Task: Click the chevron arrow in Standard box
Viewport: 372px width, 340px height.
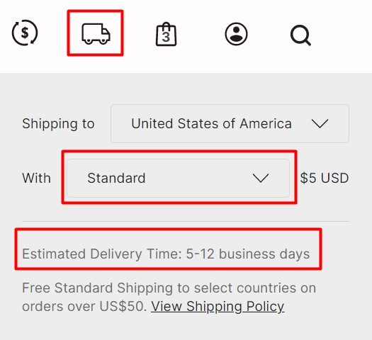Action: (x=261, y=178)
